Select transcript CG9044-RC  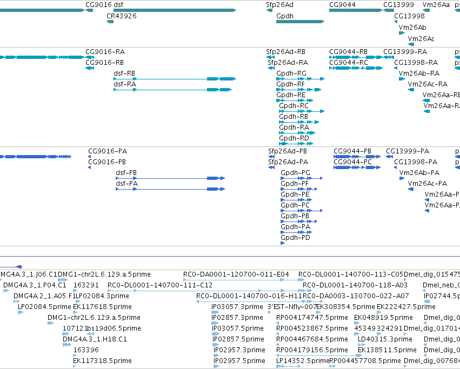(356, 68)
